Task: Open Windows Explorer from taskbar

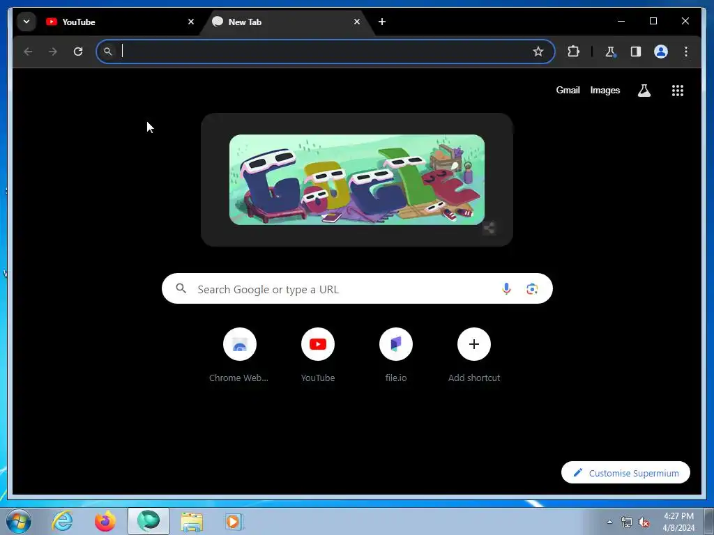Action: [x=192, y=521]
